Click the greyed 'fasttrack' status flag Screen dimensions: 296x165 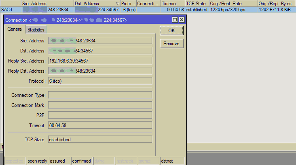(x=127, y=161)
